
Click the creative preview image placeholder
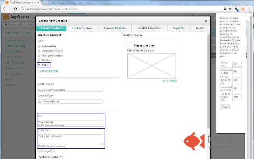tap(152, 66)
